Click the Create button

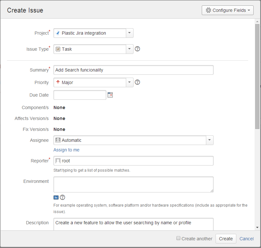(226, 239)
